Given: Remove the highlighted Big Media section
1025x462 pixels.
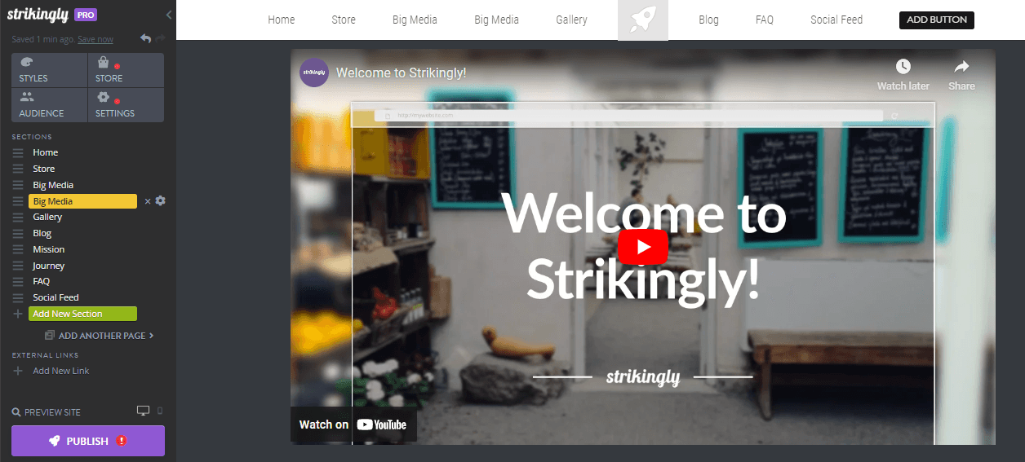Looking at the screenshot, I should point(148,201).
